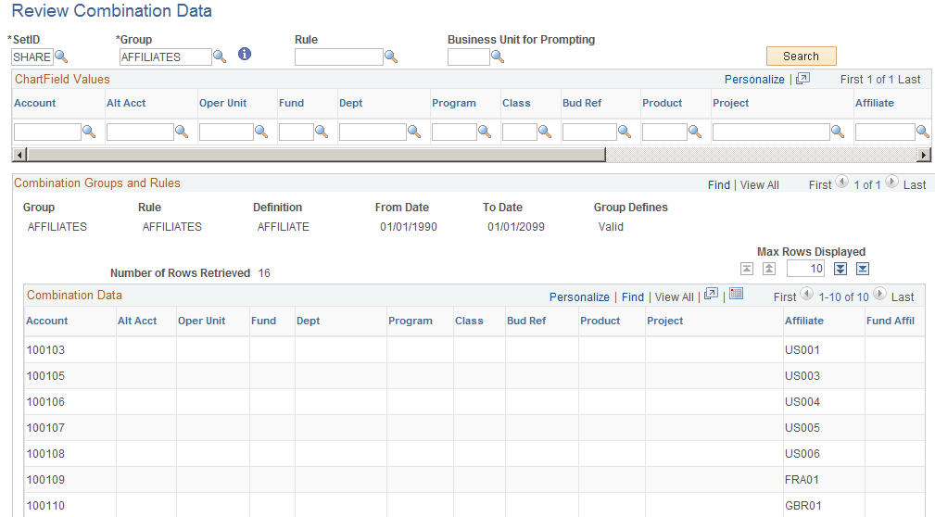Viewport: 935px width, 517px height.
Task: Click ChartField Values Dept column header
Action: tap(350, 103)
